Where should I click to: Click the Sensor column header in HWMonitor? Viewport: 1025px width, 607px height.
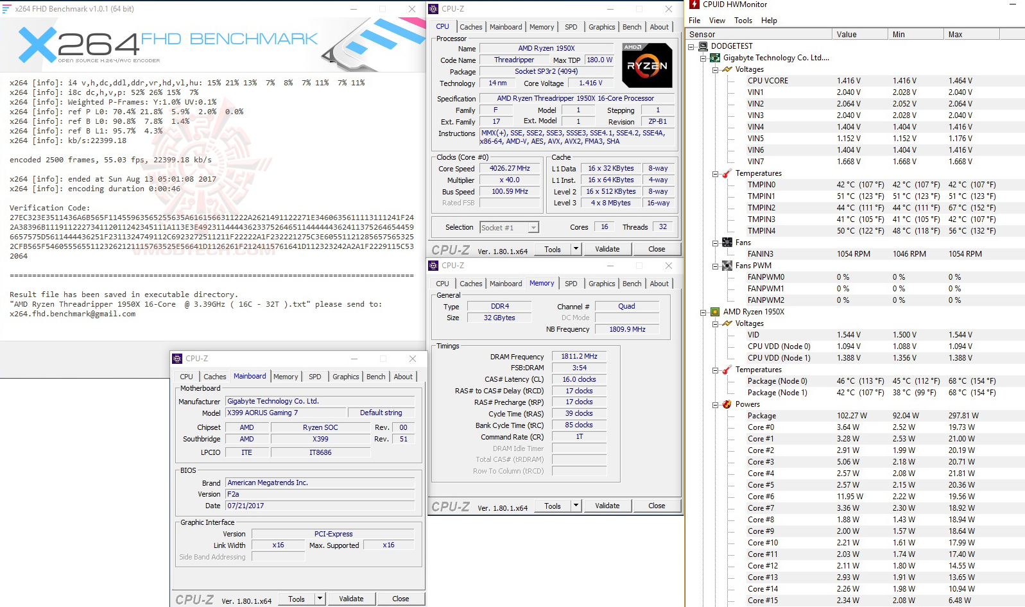(x=759, y=35)
